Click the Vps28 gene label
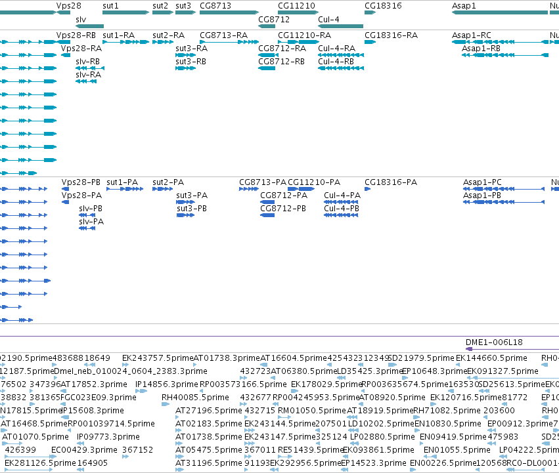The height and width of the screenshot is (473, 559). [x=68, y=6]
